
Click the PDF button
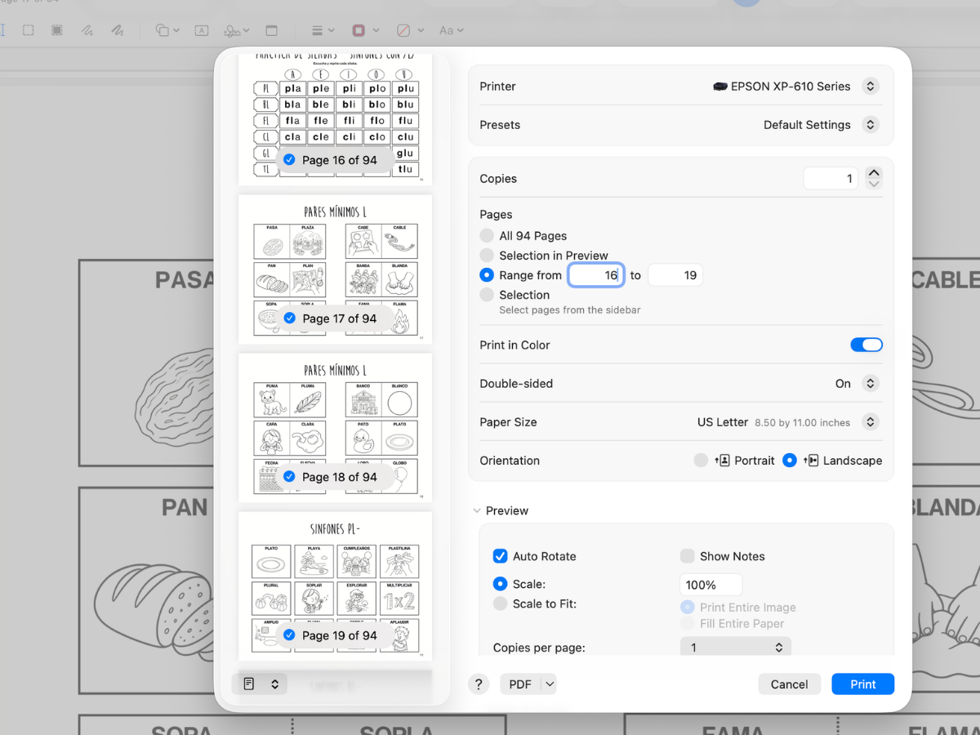coord(520,684)
